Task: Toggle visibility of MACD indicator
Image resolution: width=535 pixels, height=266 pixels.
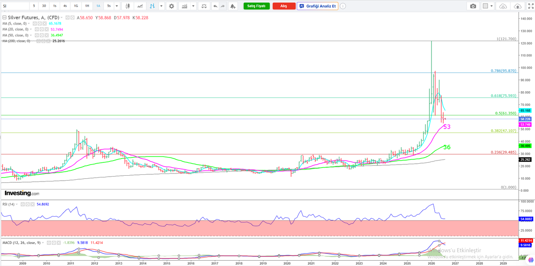Action: tap(49, 242)
